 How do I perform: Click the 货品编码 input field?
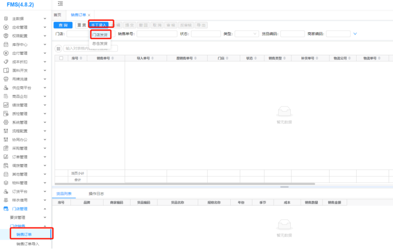coord(292,34)
